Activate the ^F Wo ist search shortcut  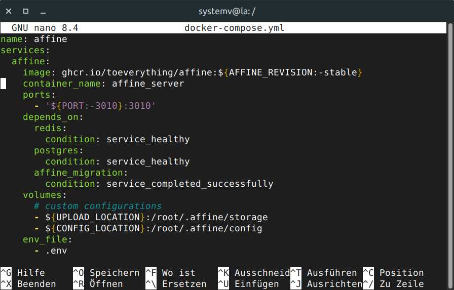coord(170,273)
